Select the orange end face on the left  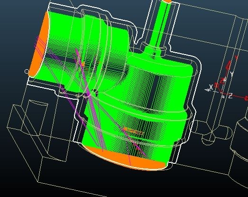click(39, 47)
